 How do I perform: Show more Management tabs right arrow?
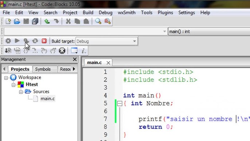coord(74,69)
